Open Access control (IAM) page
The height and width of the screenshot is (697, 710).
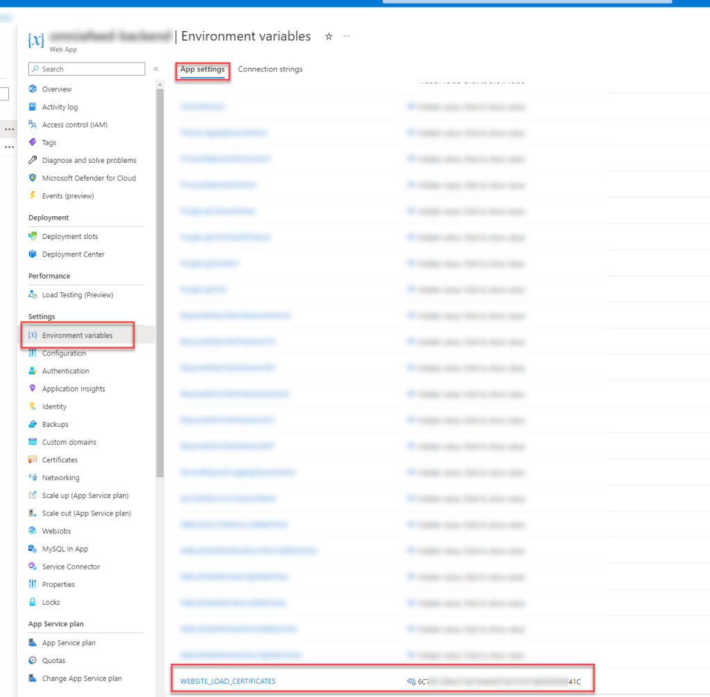74,125
